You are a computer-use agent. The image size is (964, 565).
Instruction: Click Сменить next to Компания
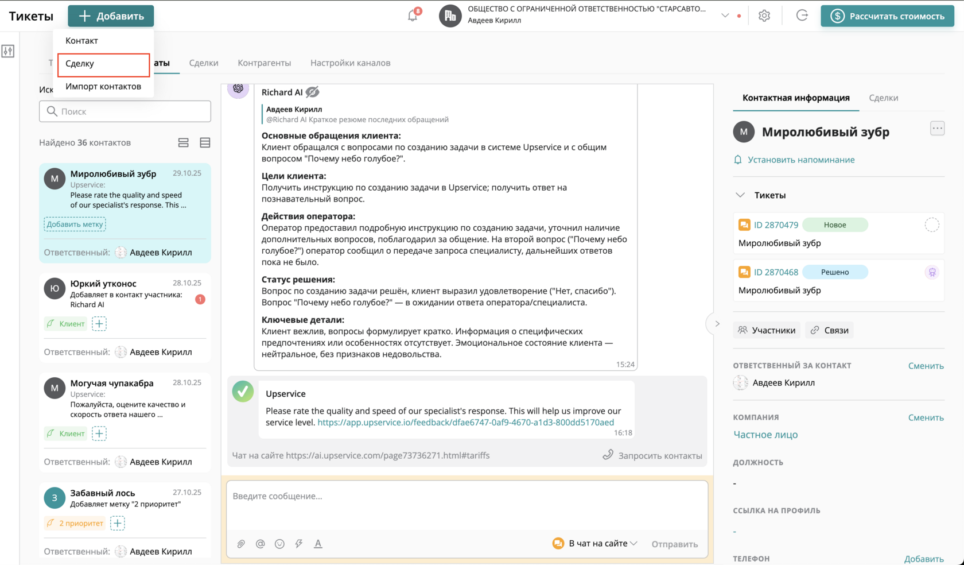coord(926,418)
